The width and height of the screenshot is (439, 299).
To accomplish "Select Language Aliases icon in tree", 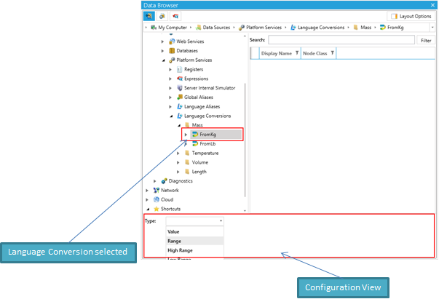I will [x=180, y=106].
